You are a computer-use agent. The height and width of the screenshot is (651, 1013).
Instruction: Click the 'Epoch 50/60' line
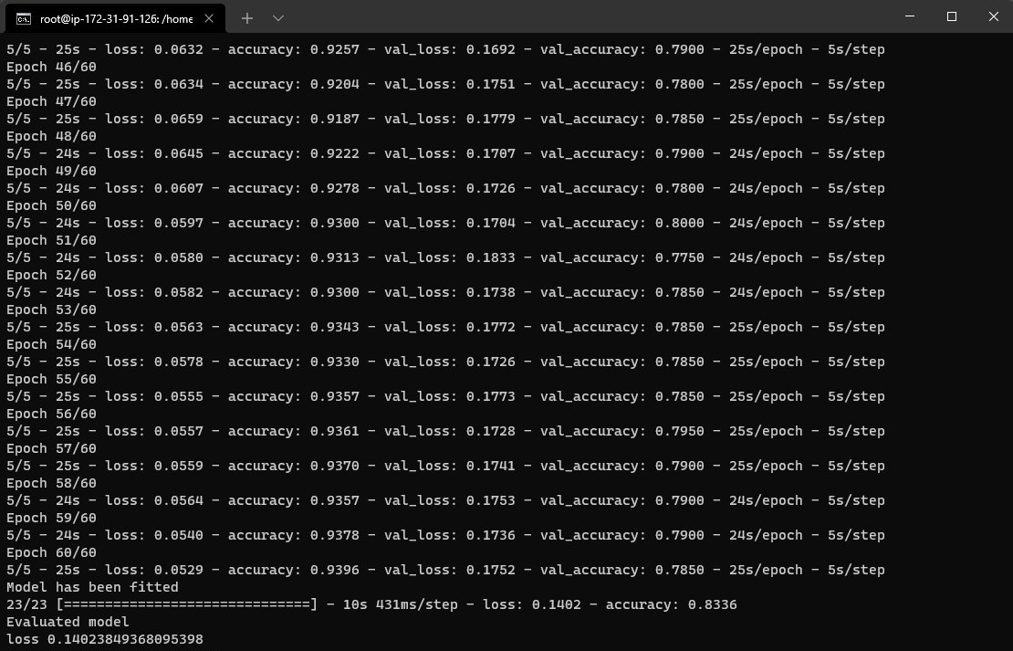click(x=52, y=205)
